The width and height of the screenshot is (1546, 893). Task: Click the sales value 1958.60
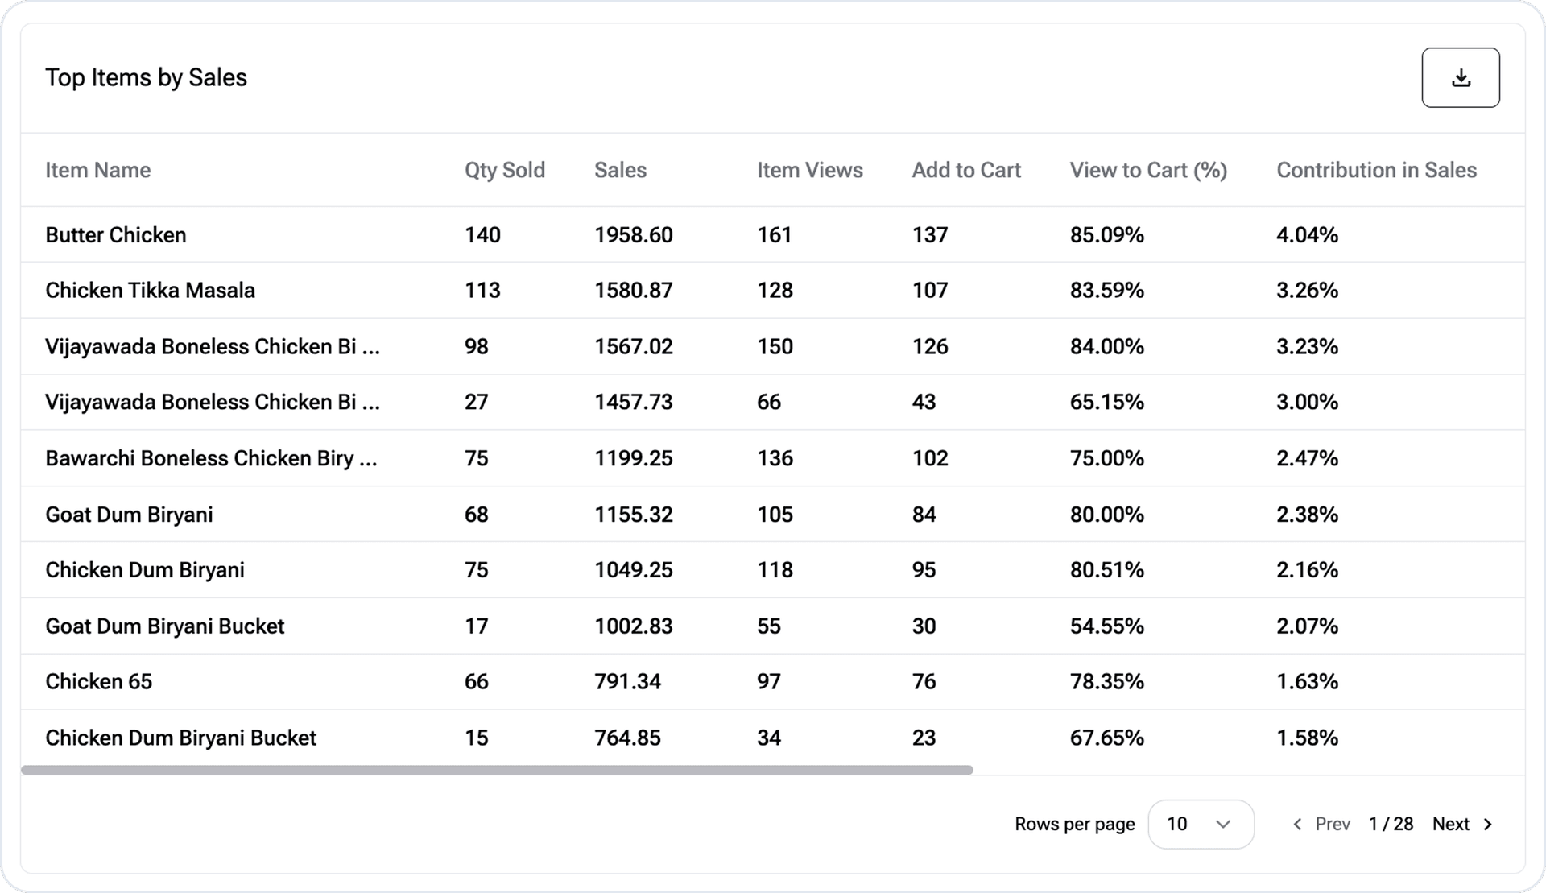[634, 234]
